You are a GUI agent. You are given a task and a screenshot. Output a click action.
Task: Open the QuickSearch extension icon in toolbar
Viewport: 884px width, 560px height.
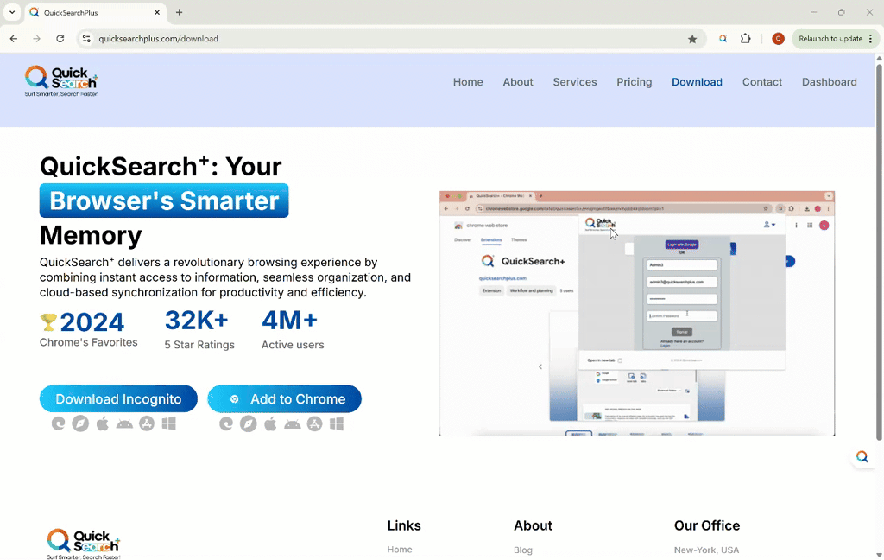pos(723,38)
